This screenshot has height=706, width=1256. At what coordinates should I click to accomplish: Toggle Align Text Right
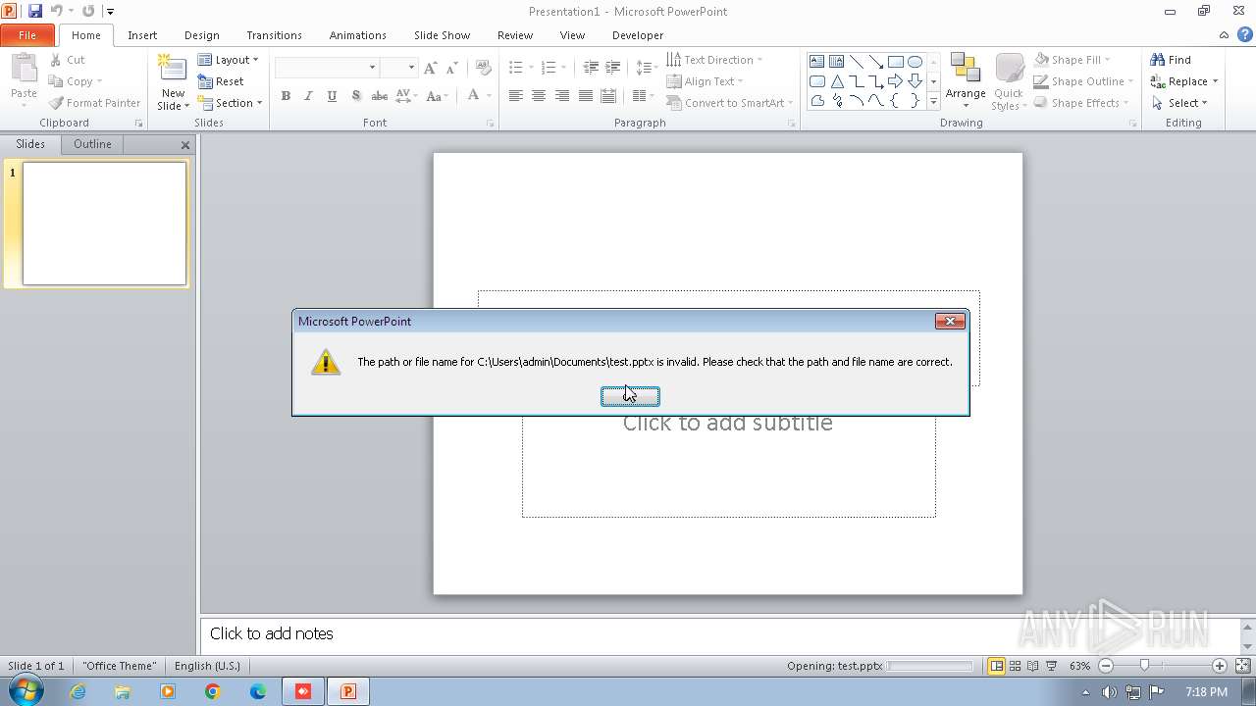(x=562, y=96)
